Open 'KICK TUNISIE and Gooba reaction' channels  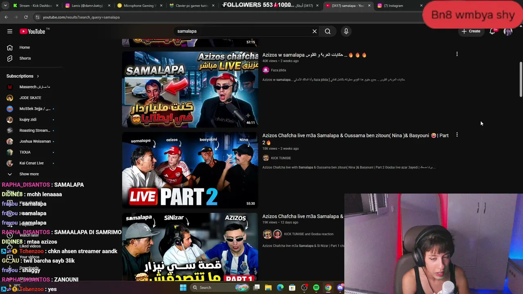(x=308, y=234)
